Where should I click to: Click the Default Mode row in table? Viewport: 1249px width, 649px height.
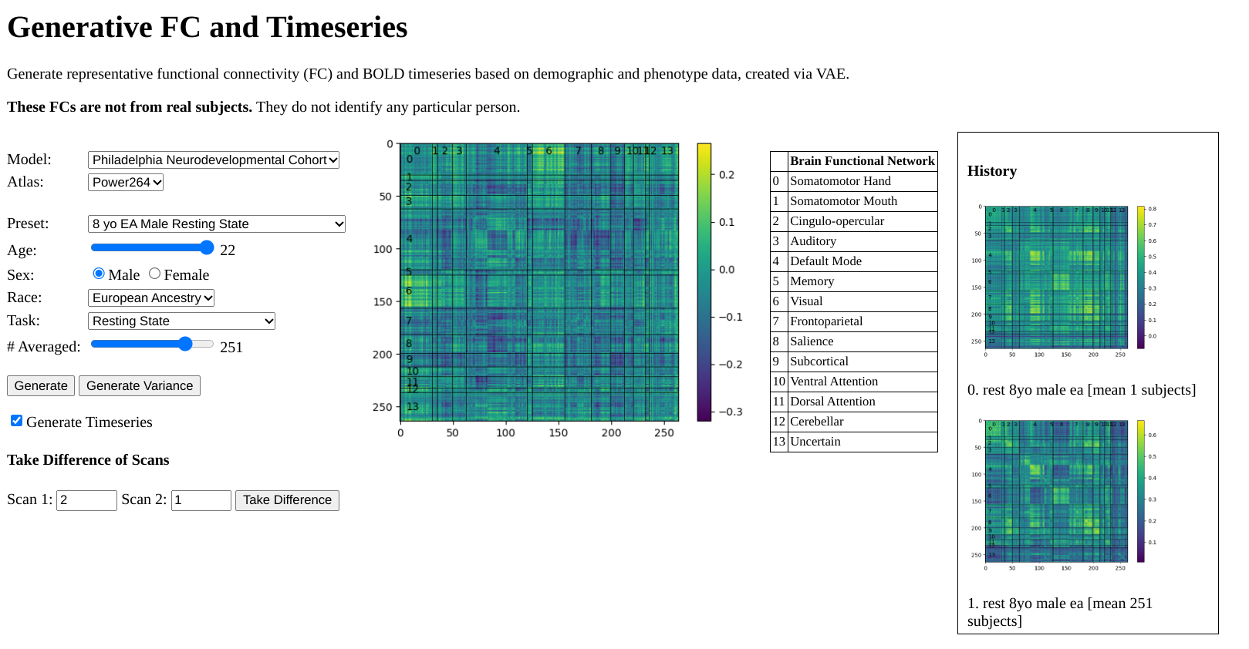tap(853, 261)
